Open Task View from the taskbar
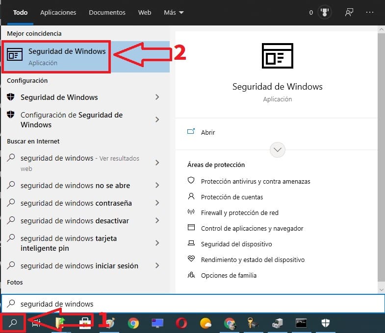 [36, 323]
